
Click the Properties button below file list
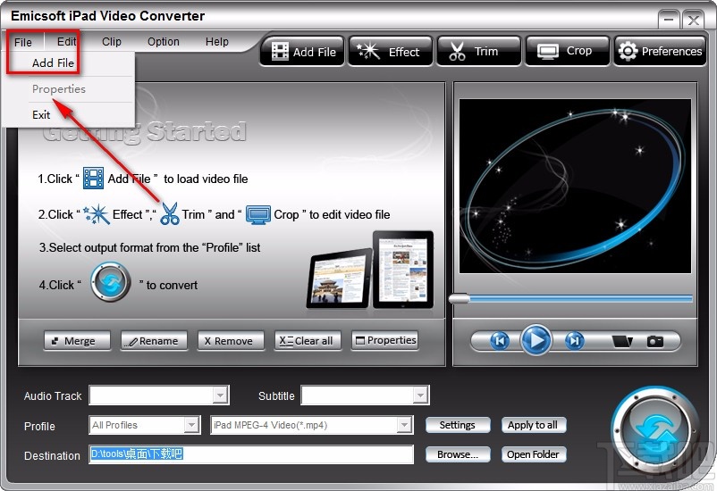click(385, 340)
